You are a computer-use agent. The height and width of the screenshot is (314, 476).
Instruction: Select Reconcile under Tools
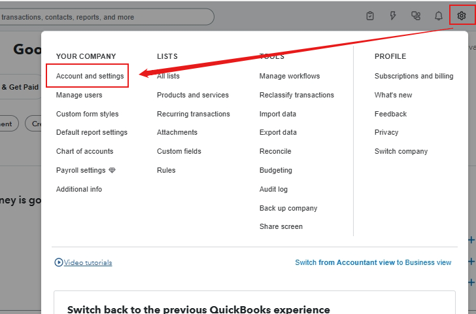tap(275, 151)
